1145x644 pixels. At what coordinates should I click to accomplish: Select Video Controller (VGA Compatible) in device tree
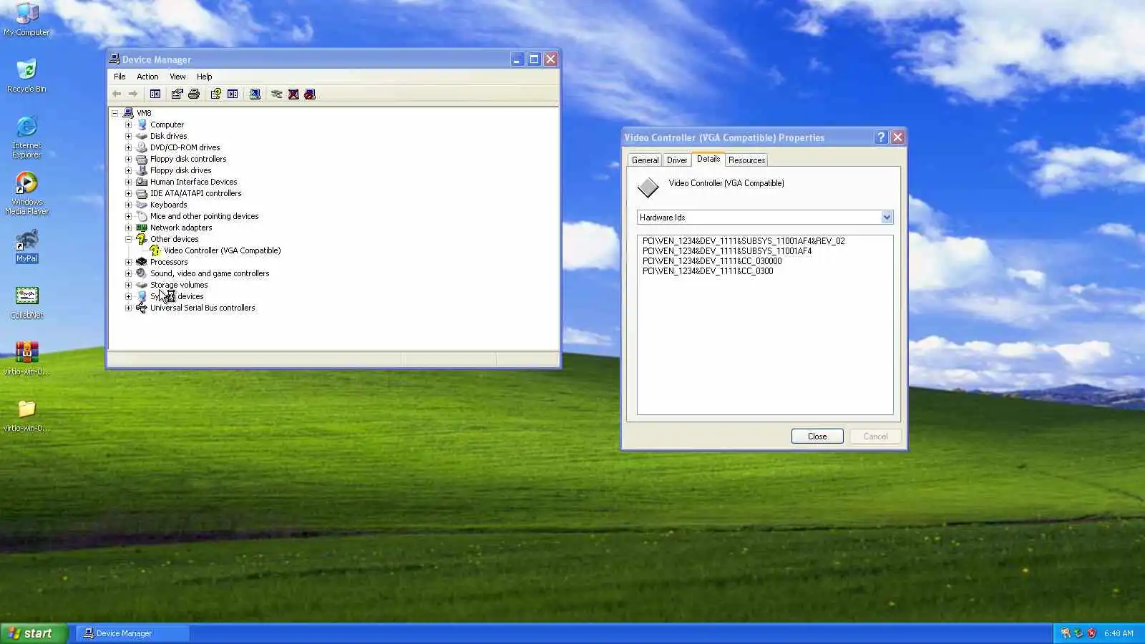222,250
